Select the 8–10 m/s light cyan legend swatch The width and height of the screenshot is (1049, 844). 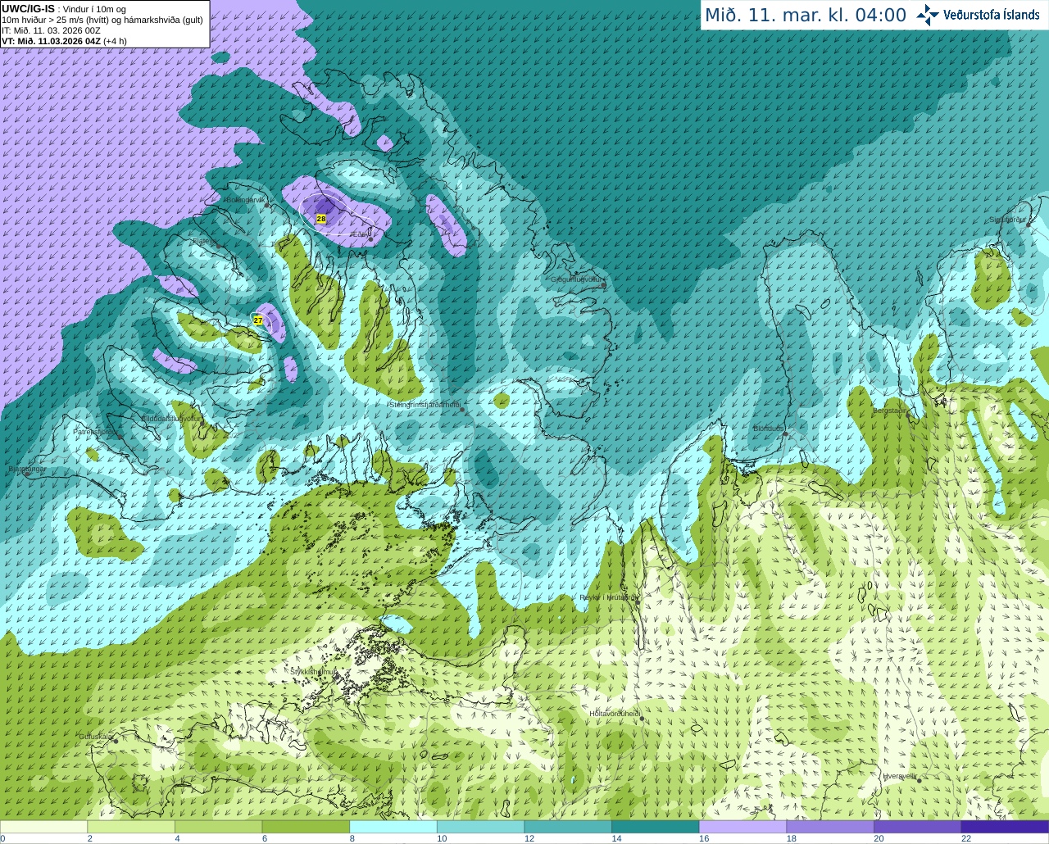(393, 827)
